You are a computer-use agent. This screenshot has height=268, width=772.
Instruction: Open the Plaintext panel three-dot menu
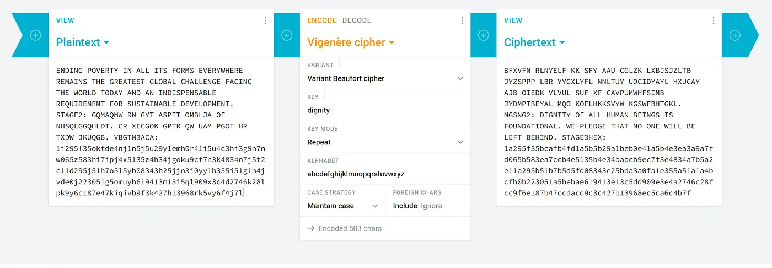(265, 20)
